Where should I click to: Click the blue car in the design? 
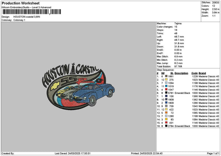[x=93, y=93]
